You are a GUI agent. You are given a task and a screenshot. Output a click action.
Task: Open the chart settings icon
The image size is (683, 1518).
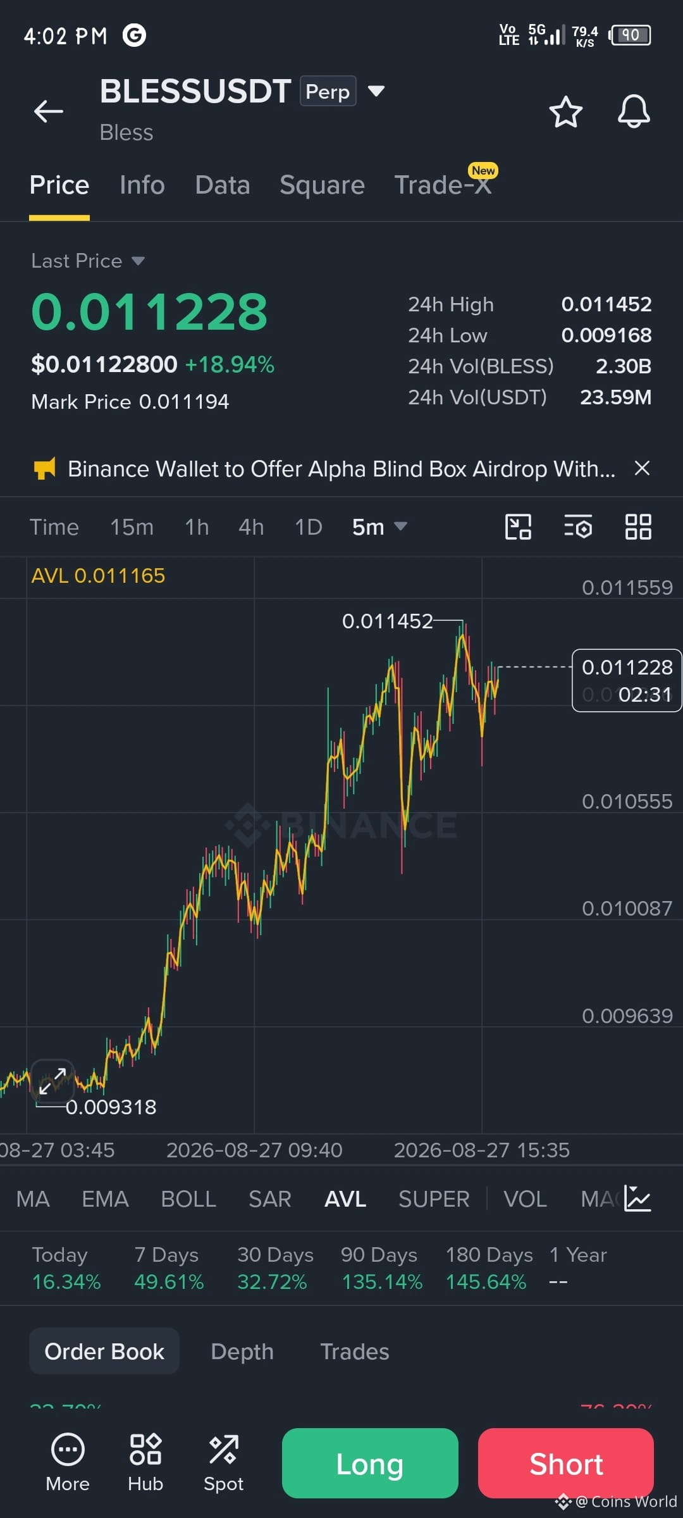[x=578, y=526]
